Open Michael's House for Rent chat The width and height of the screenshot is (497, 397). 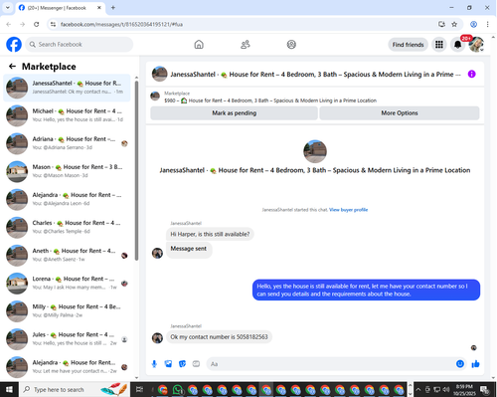pyautogui.click(x=67, y=115)
